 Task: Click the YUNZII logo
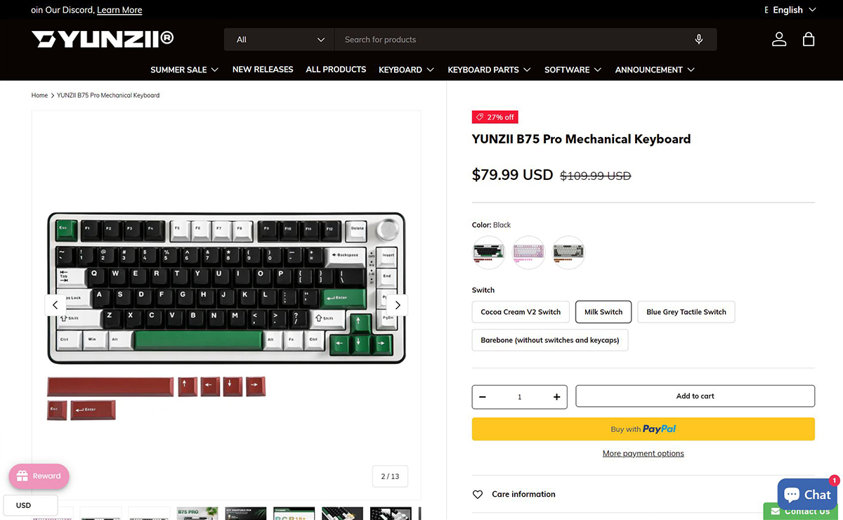point(103,39)
